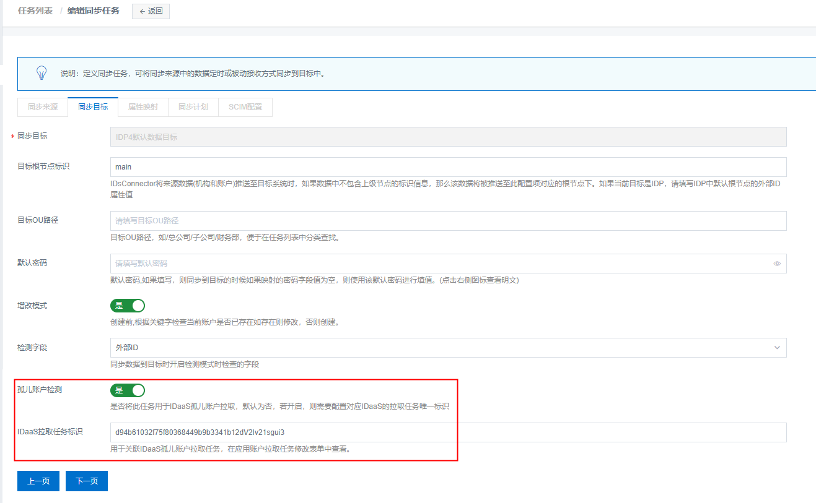Switch to the 同步来源 tab
This screenshot has width=816, height=503.
coord(42,106)
